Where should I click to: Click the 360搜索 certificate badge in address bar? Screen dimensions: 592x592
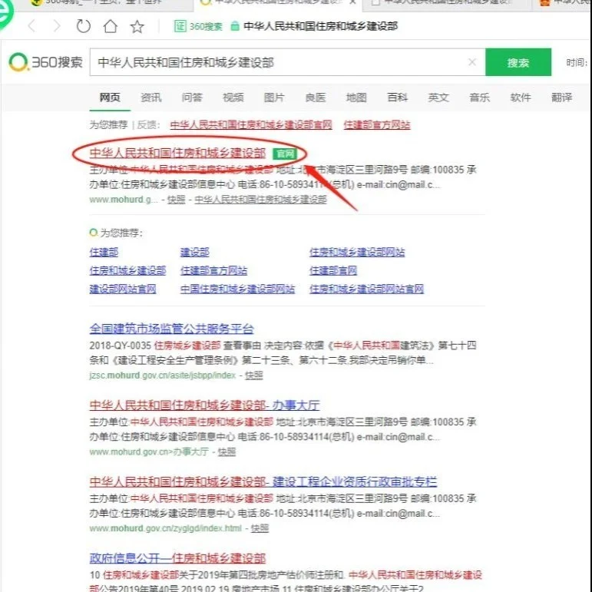(x=198, y=26)
